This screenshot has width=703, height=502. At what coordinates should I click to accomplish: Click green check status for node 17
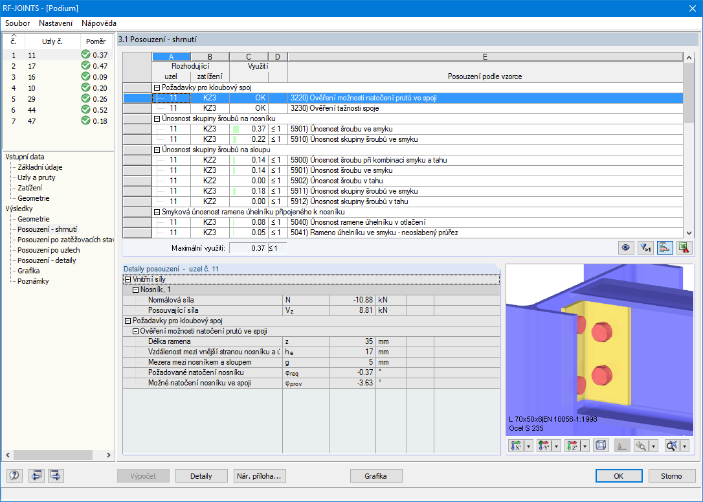coord(85,65)
